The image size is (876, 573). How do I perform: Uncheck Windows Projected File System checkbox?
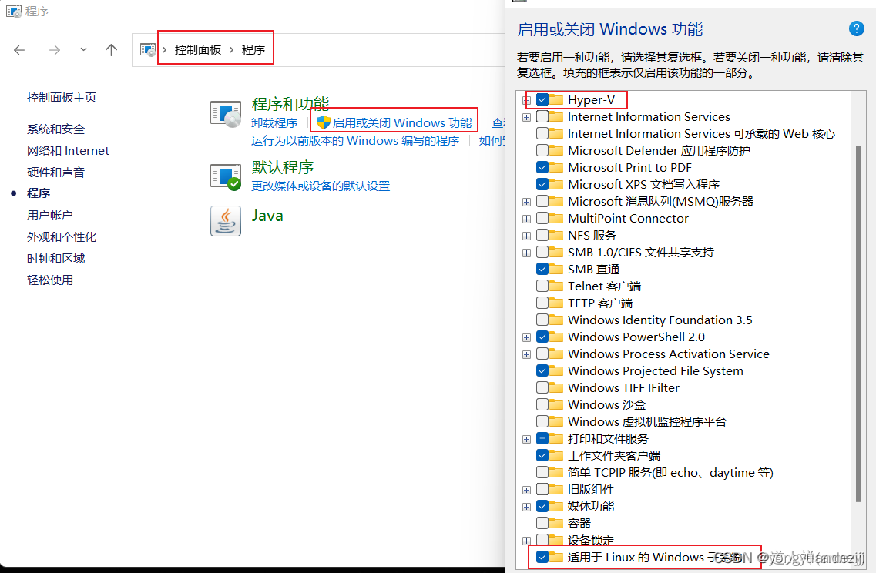(x=542, y=370)
